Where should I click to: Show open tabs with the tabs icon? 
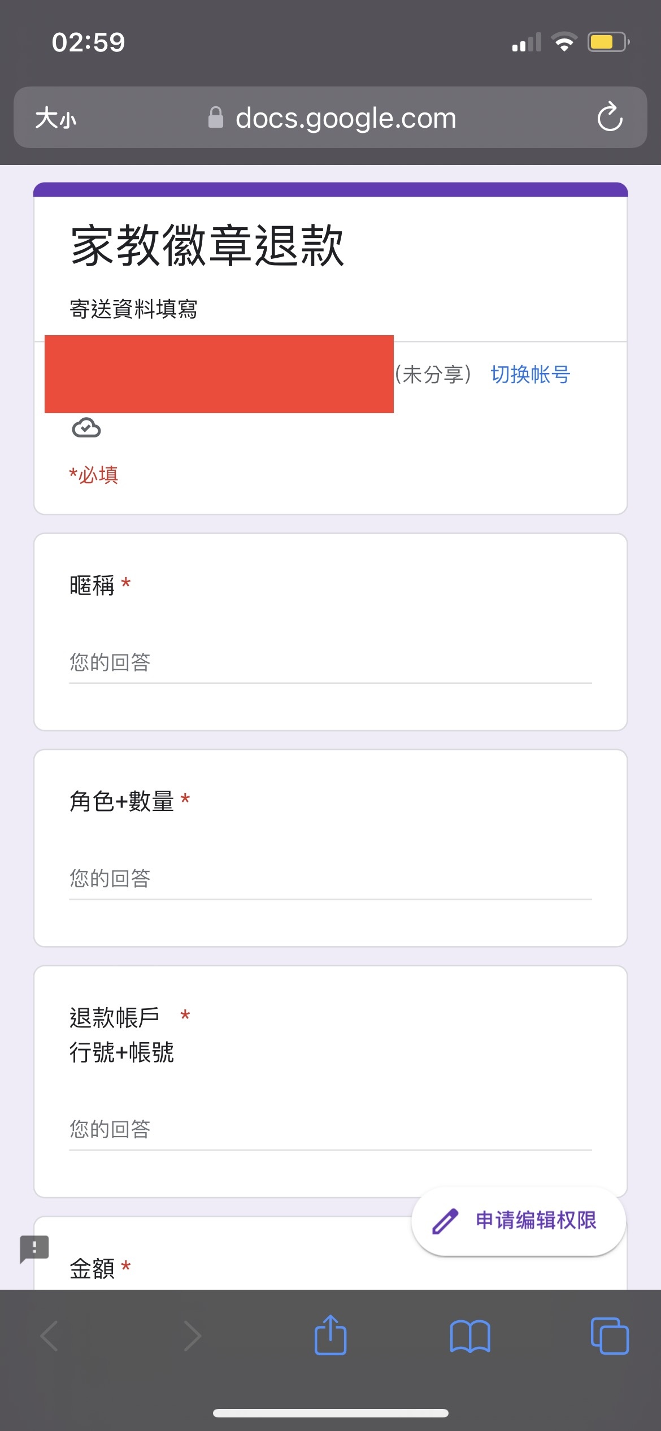coord(610,1336)
